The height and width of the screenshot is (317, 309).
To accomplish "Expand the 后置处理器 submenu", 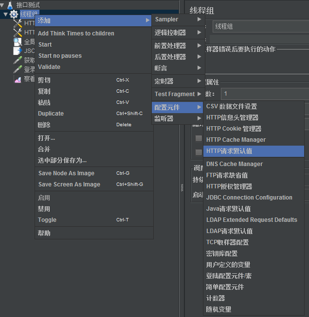I will click(178, 57).
